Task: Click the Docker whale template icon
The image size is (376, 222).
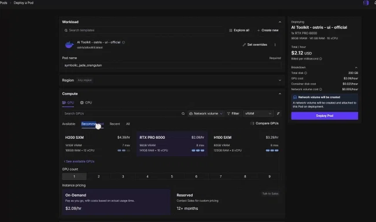Action: click(x=69, y=45)
